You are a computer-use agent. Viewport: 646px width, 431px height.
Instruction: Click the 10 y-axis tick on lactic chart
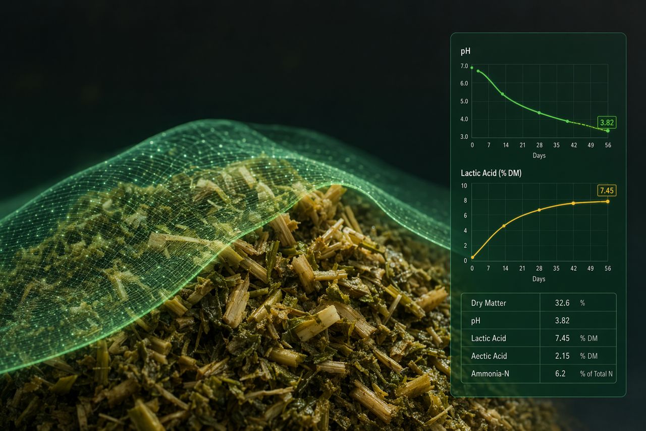tap(464, 185)
